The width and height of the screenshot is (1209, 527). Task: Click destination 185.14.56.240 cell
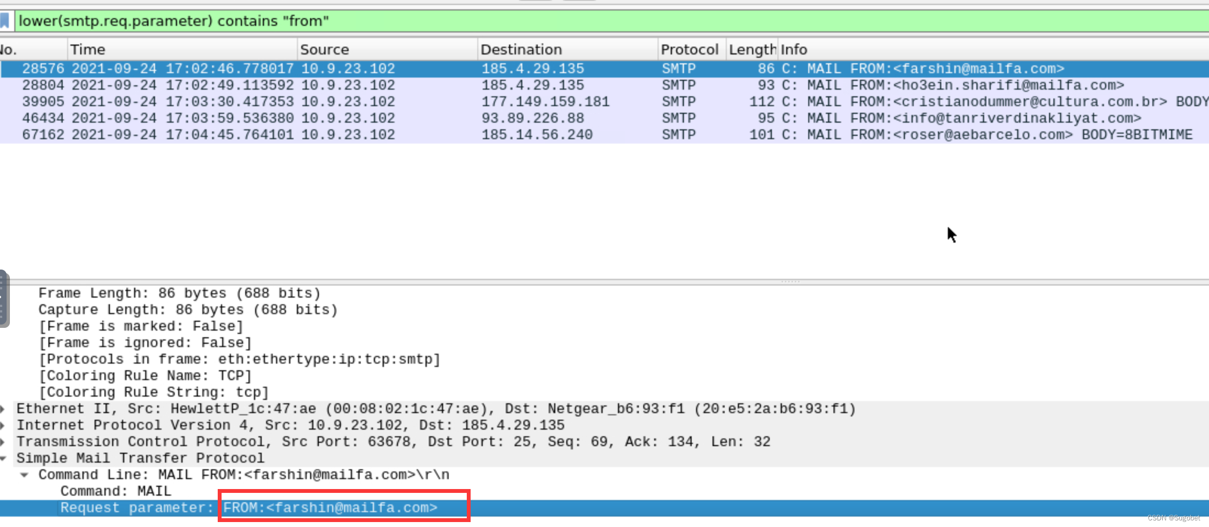[x=537, y=135]
